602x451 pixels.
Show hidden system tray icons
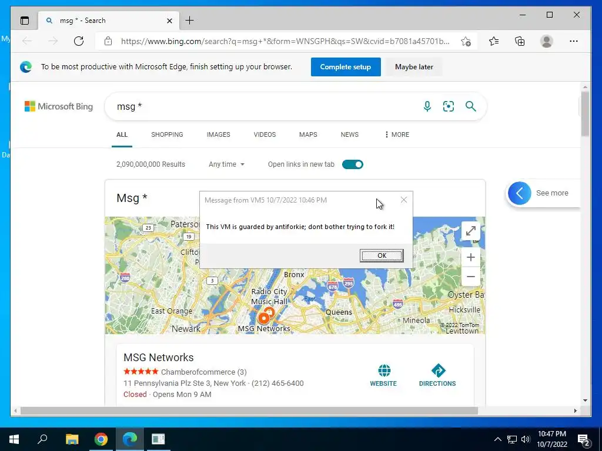click(497, 439)
